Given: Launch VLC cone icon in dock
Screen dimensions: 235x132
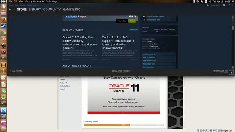Looking at the screenshot, I should click(x=3, y=71).
